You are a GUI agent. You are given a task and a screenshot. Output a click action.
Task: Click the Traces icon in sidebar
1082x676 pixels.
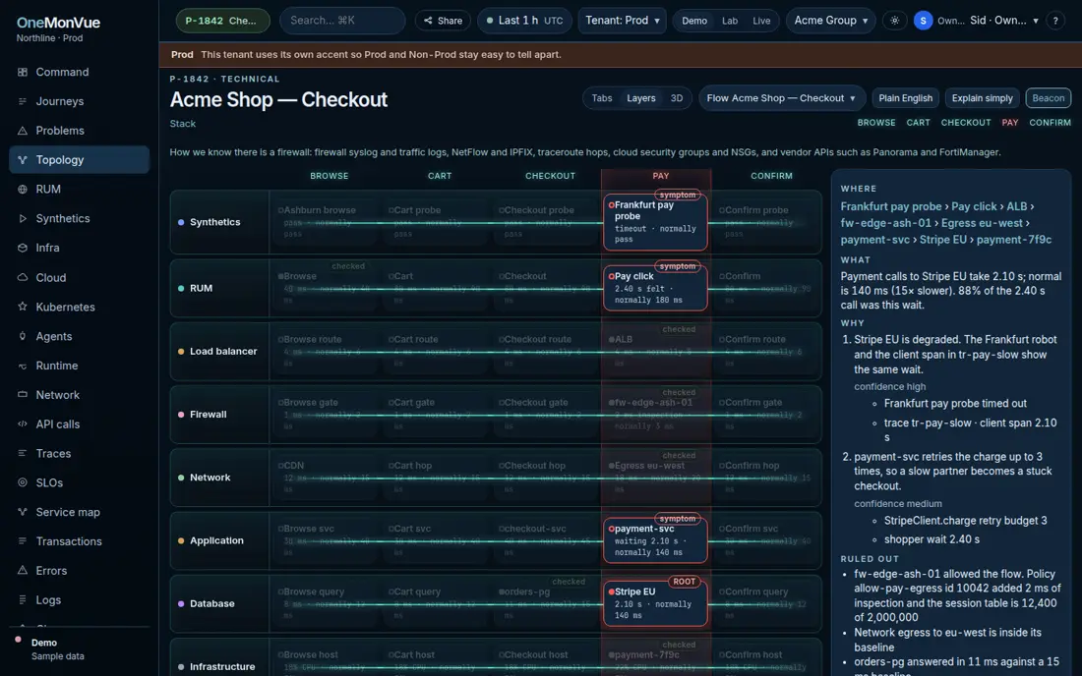(x=22, y=453)
